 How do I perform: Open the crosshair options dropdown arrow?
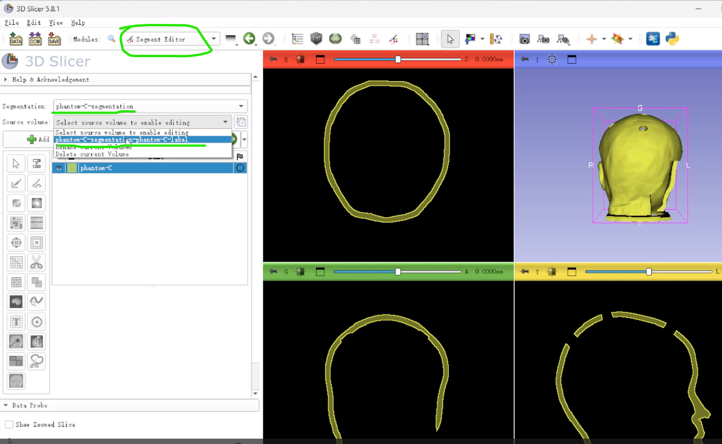604,39
